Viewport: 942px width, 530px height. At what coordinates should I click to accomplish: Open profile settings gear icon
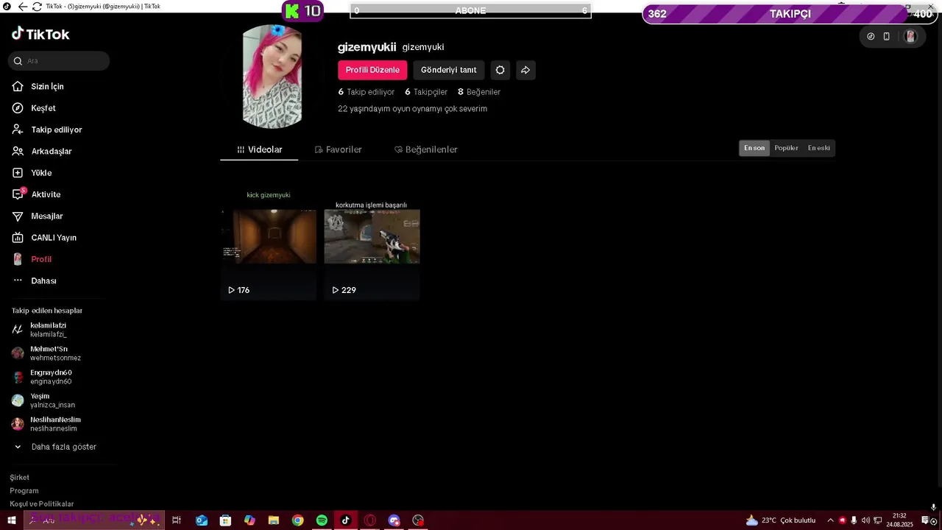[x=500, y=70]
